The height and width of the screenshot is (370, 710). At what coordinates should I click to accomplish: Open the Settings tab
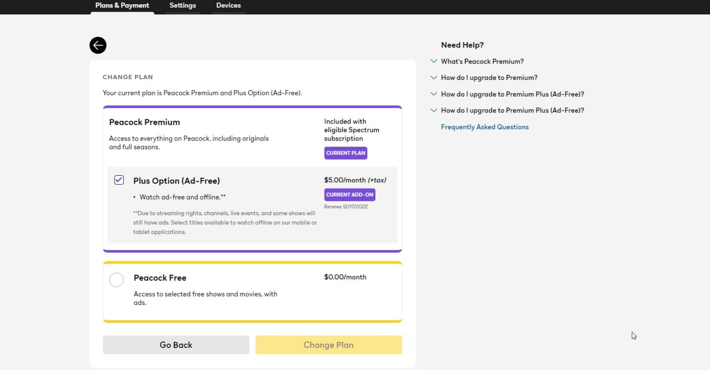coord(183,6)
